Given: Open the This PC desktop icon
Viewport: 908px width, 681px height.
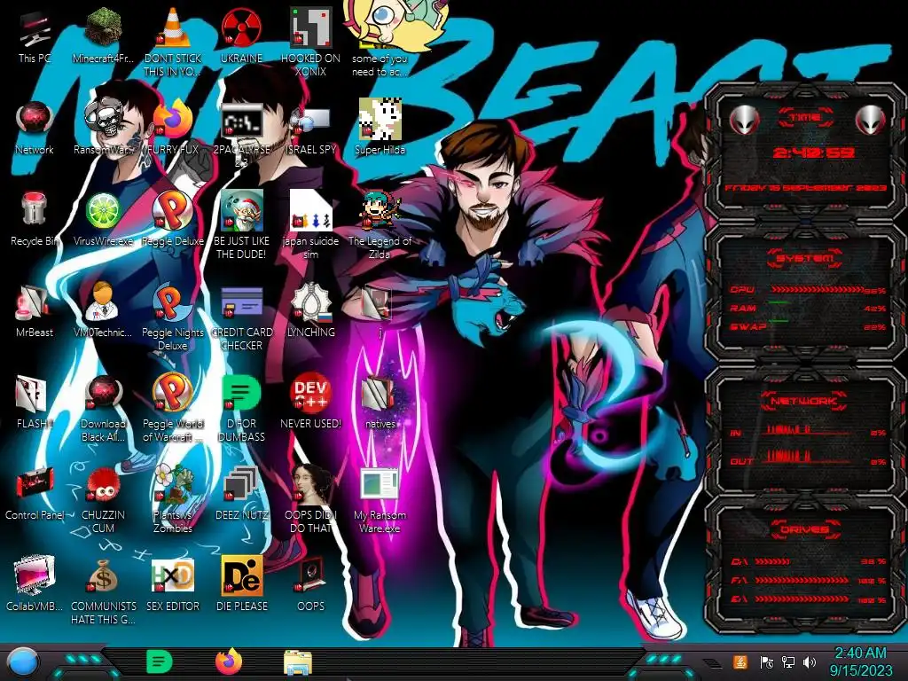Looking at the screenshot, I should 35,36.
